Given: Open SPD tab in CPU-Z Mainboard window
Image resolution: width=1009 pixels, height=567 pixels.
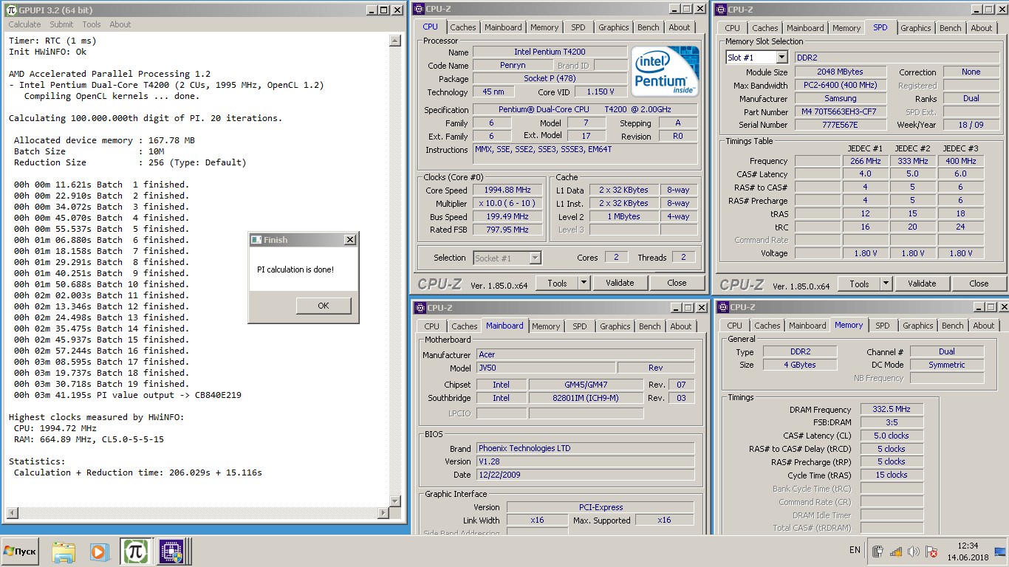Looking at the screenshot, I should [580, 326].
